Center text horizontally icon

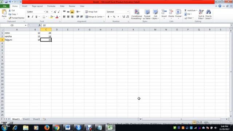(x=68, y=17)
